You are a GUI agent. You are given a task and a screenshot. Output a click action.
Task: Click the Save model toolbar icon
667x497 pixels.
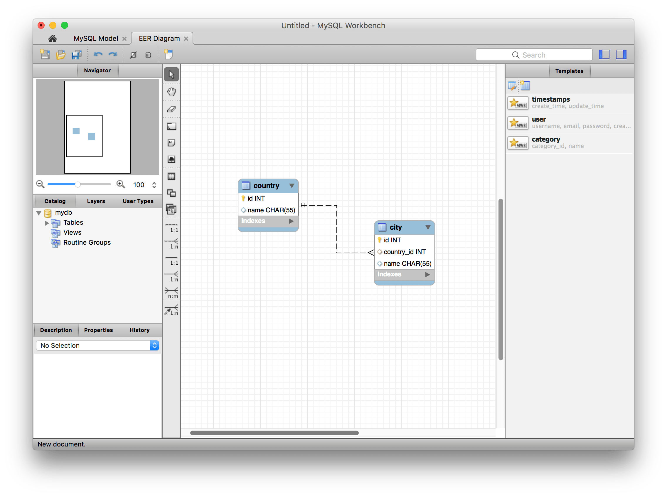tap(76, 55)
